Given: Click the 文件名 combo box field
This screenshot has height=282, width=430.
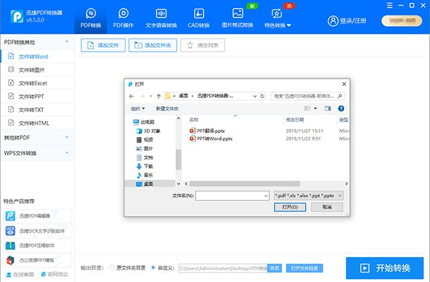Looking at the screenshot, I should pos(232,195).
